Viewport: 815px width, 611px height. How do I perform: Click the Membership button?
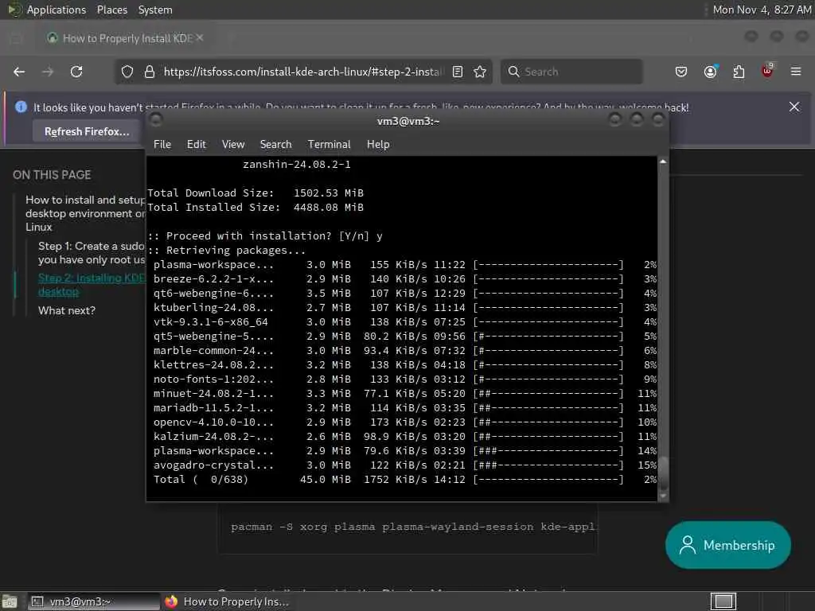pos(727,545)
